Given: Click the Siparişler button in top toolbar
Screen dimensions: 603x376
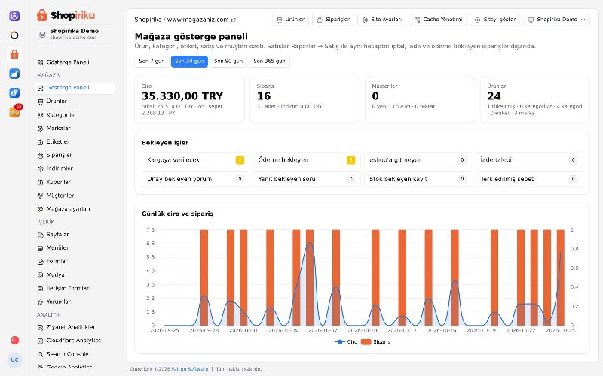Looking at the screenshot, I should point(333,20).
